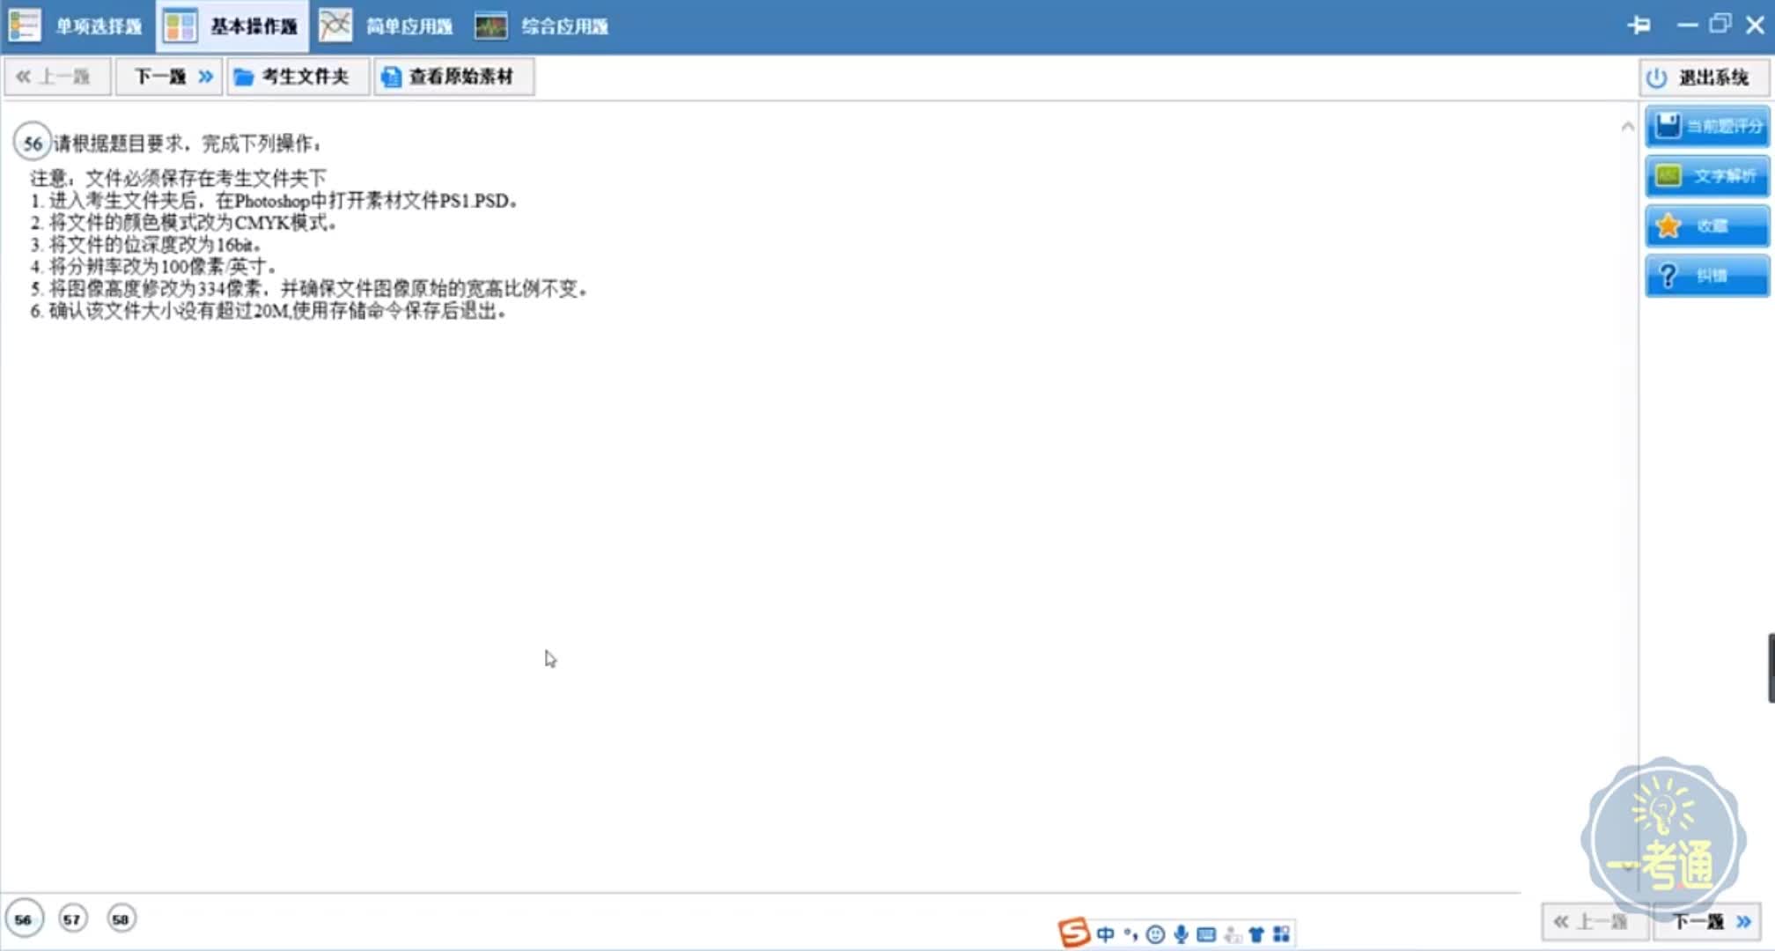Open the IME skin shirt icon

(x=1256, y=934)
